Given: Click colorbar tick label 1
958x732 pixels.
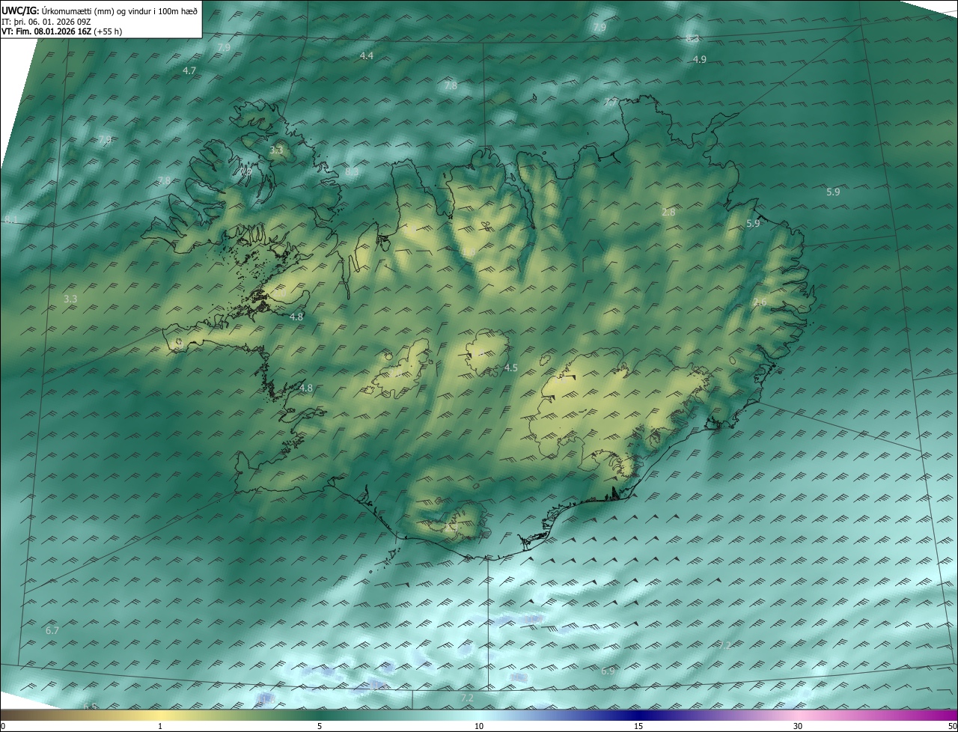Looking at the screenshot, I should coord(160,727).
